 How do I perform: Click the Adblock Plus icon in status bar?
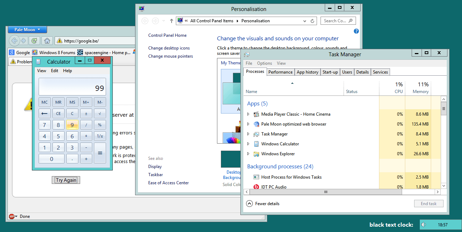point(11,216)
